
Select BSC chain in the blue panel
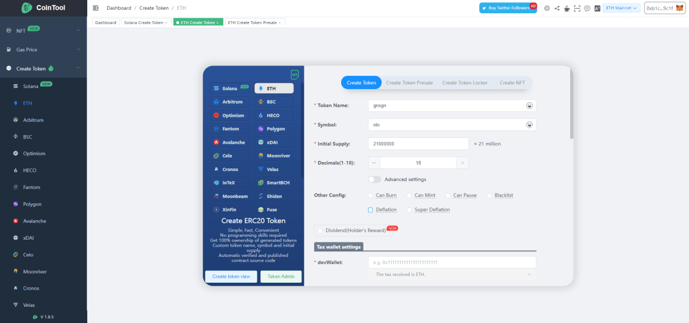(x=274, y=102)
